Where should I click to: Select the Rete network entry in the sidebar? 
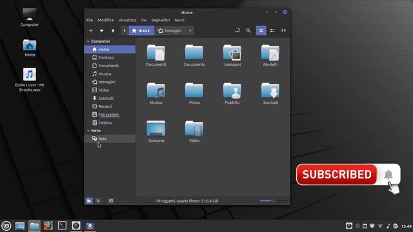110,139
